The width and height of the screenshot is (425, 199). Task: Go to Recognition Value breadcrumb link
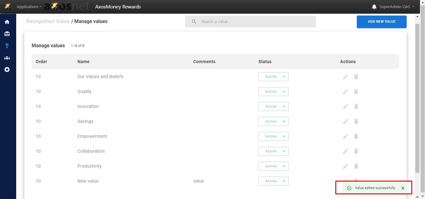pos(48,21)
